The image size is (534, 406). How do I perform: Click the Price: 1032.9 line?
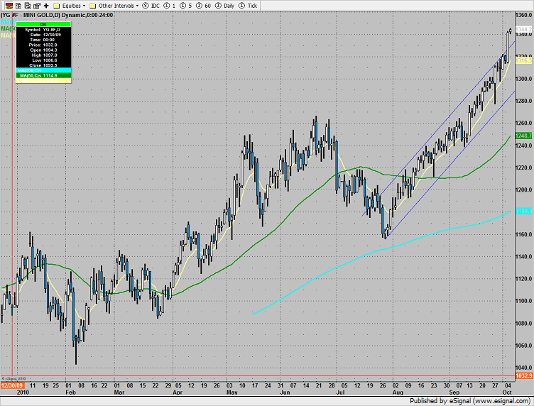click(43, 45)
